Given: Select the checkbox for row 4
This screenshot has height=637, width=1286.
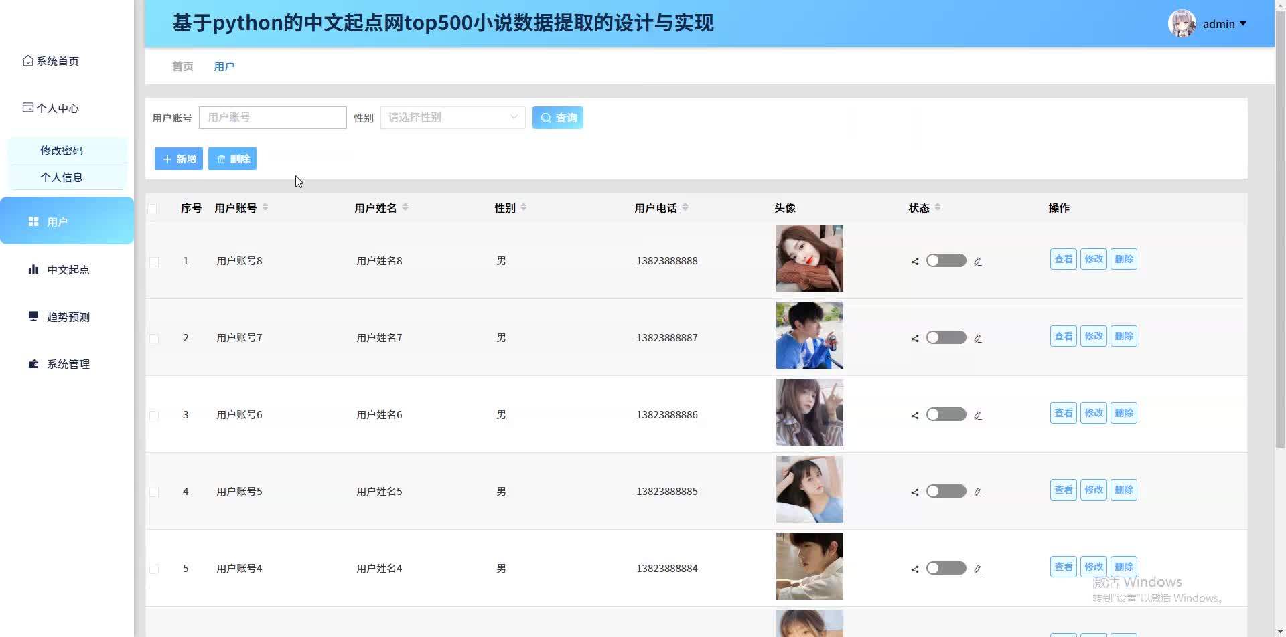Looking at the screenshot, I should (x=154, y=492).
